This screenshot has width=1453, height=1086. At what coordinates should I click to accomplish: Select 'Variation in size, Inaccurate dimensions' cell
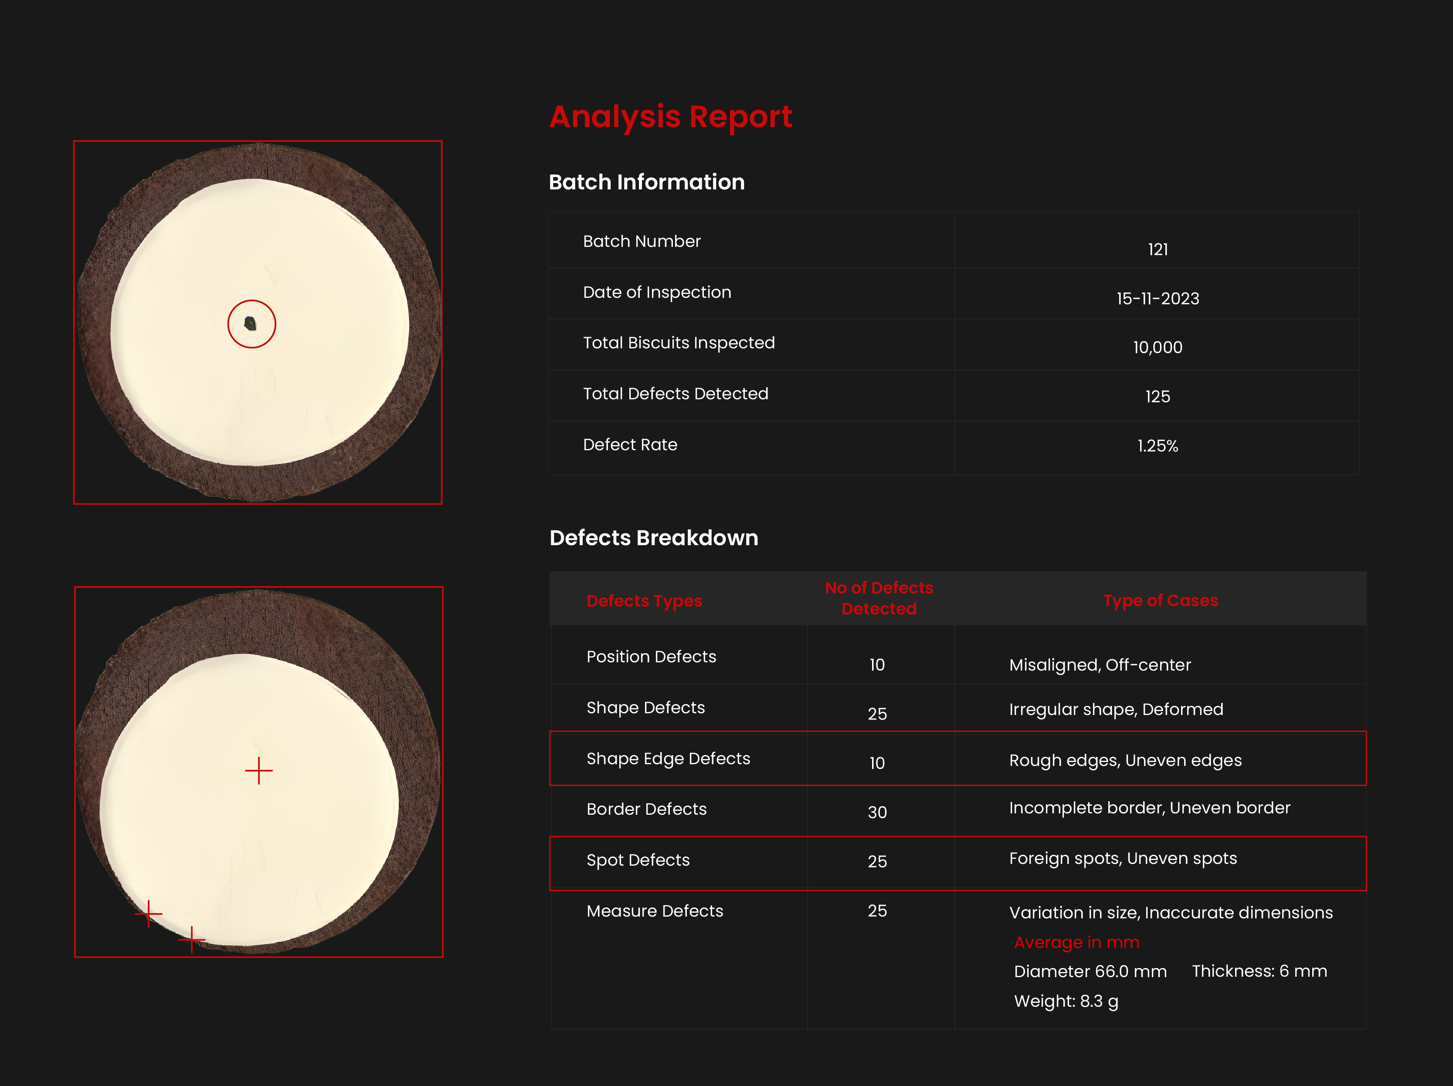(x=1171, y=913)
